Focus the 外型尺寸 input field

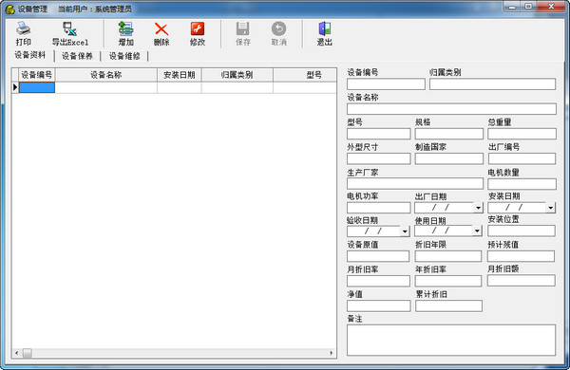tap(378, 158)
